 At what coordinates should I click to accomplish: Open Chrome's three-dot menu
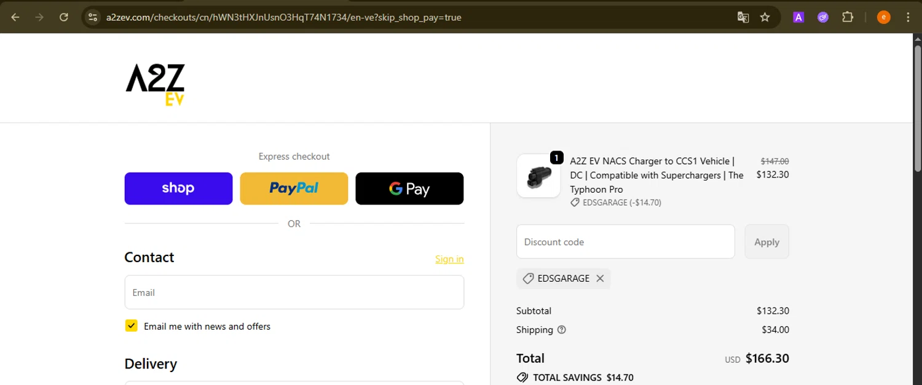[908, 17]
